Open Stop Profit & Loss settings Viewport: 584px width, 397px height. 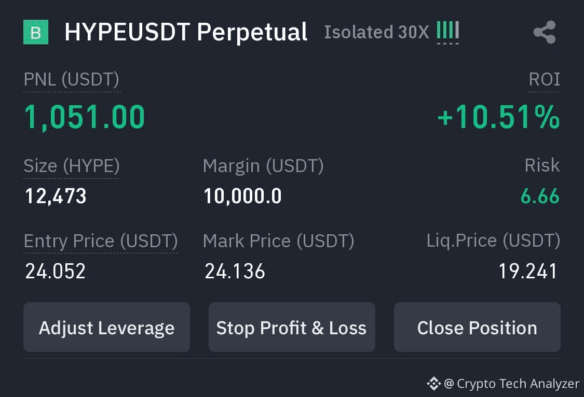click(x=292, y=327)
